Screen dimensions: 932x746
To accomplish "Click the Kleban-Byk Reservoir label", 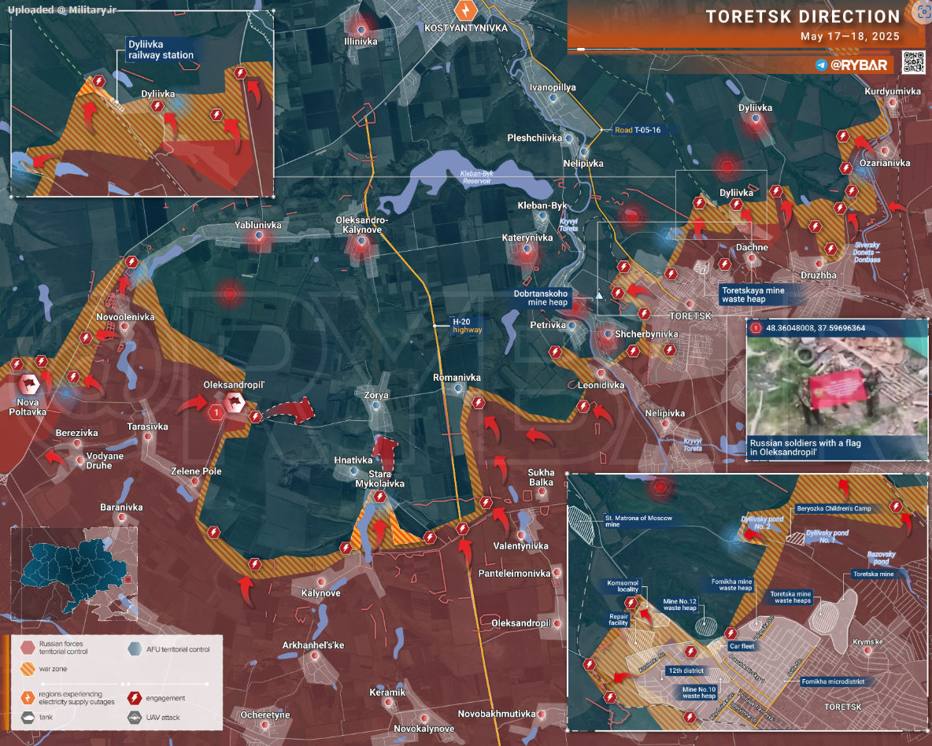I will coord(477,177).
